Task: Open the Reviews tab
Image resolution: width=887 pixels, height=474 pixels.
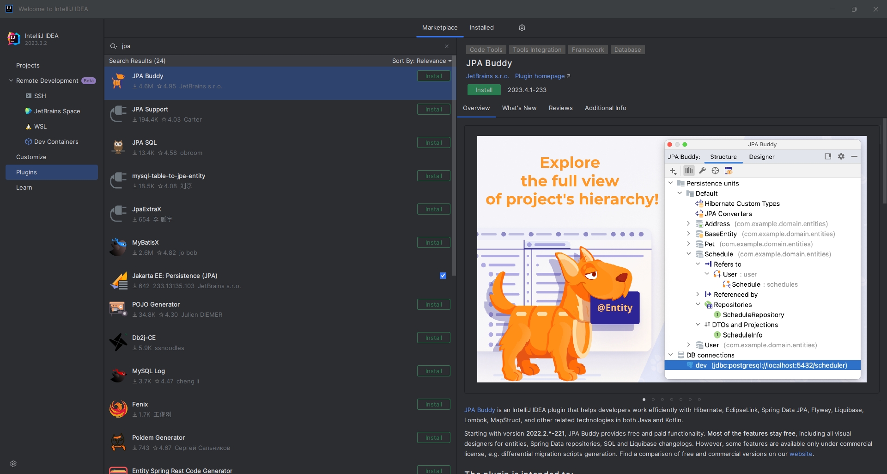Action: point(561,108)
